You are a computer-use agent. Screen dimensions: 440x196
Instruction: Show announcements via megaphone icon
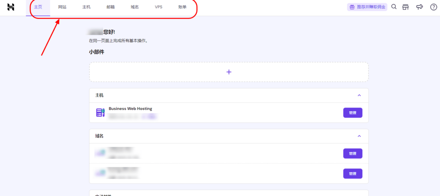coord(419,7)
